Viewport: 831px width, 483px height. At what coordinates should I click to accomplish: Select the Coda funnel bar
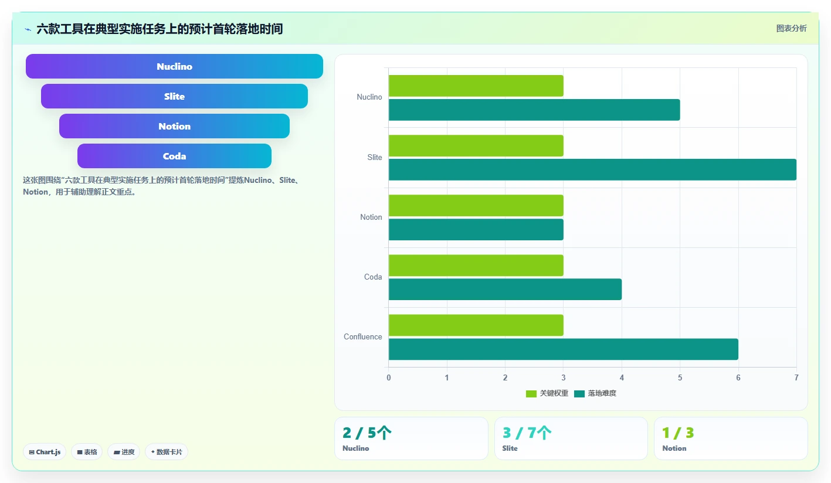[174, 156]
